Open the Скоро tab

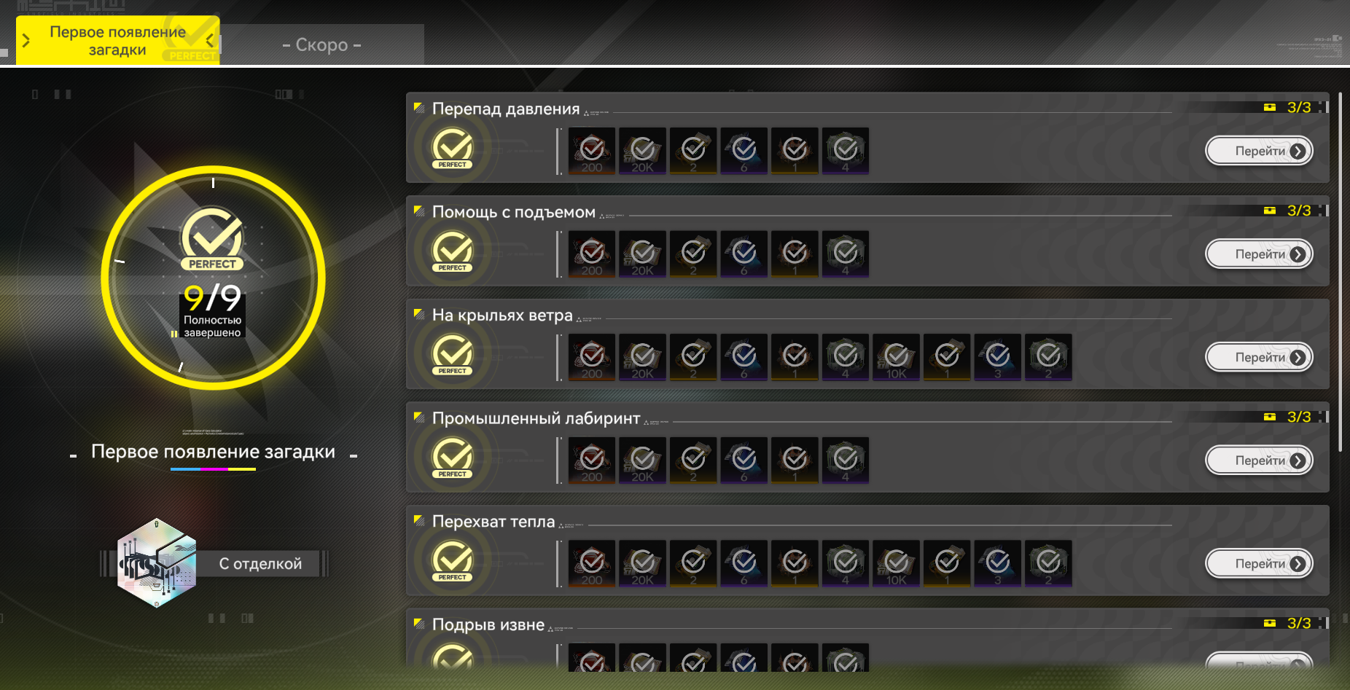click(322, 44)
